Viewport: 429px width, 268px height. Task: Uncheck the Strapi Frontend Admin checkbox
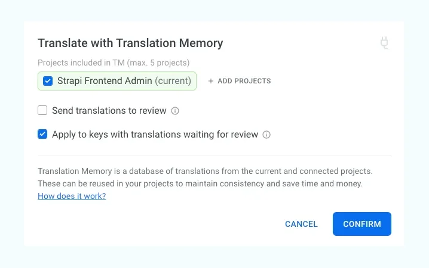pos(48,81)
